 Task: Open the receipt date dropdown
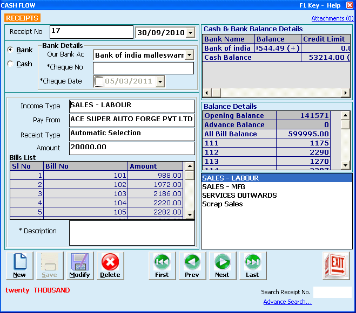[x=190, y=33]
